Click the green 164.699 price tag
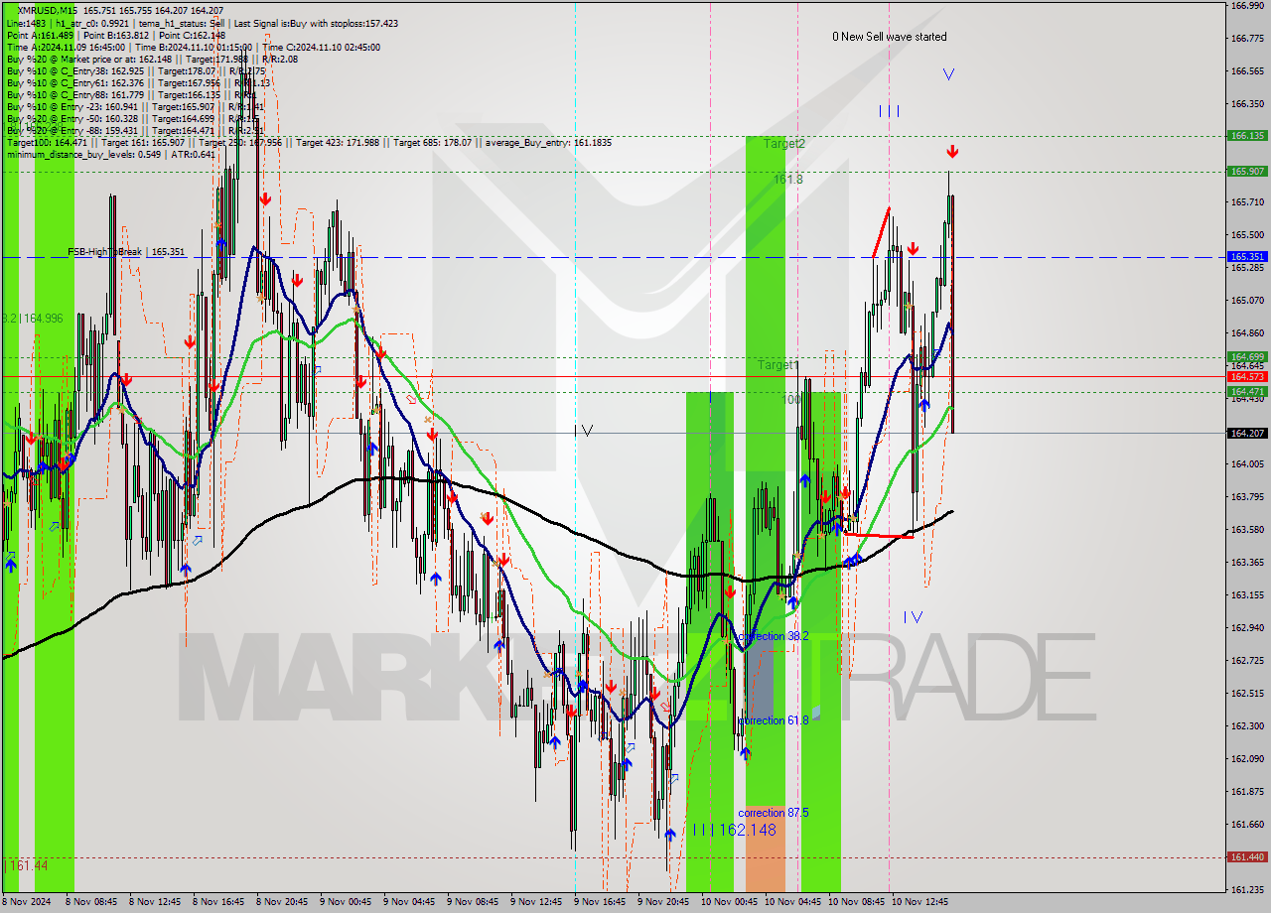The height and width of the screenshot is (913, 1271). (x=1247, y=356)
